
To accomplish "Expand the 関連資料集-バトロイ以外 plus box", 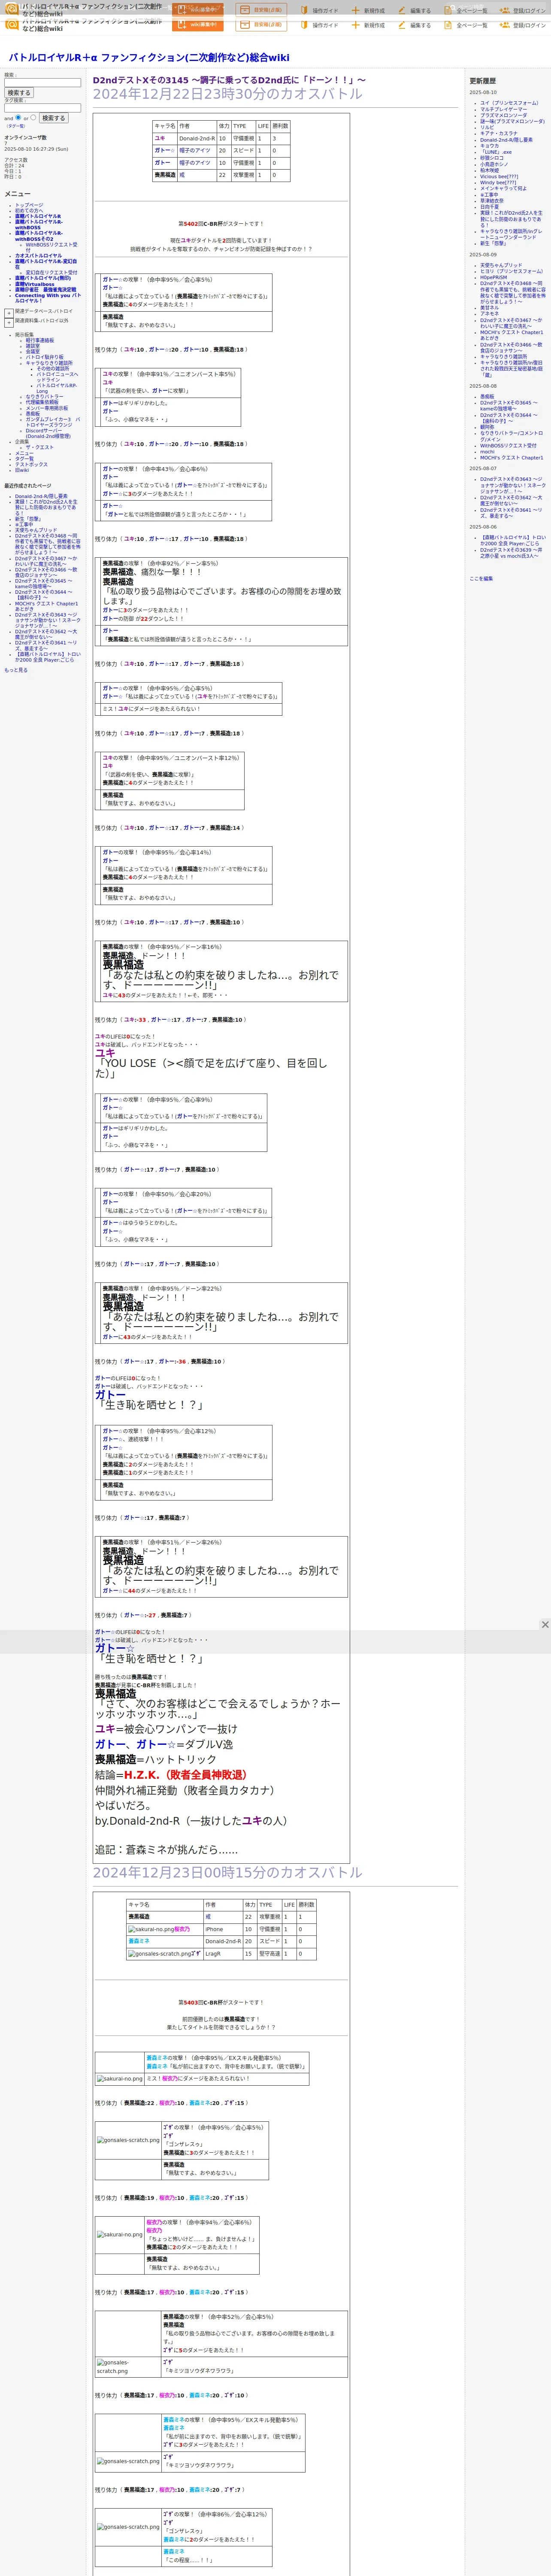I will (9, 323).
